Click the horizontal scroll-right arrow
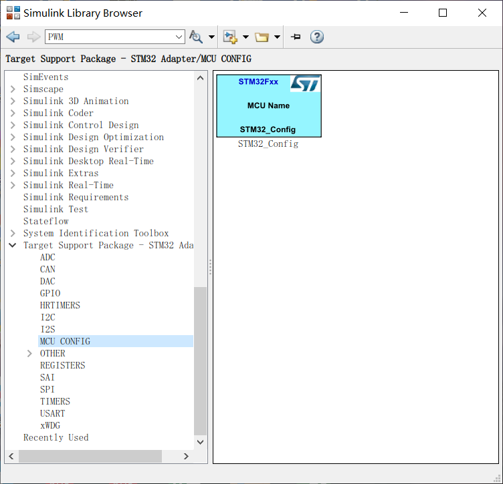Screen dimensions: 503x484 186,456
